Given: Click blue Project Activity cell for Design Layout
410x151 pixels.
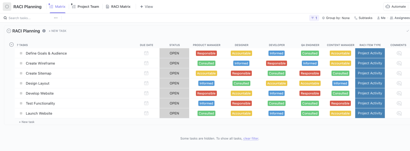Looking at the screenshot, I should click(x=370, y=83).
